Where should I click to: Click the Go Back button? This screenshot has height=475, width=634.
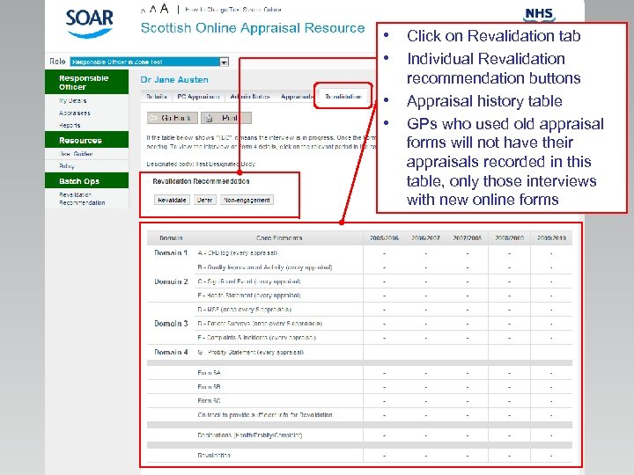coord(173,118)
